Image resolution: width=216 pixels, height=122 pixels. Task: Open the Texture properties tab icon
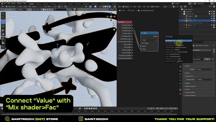point(180,94)
